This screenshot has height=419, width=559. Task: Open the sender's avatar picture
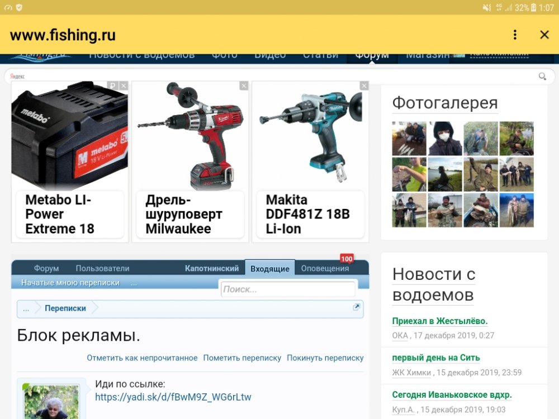[51, 402]
